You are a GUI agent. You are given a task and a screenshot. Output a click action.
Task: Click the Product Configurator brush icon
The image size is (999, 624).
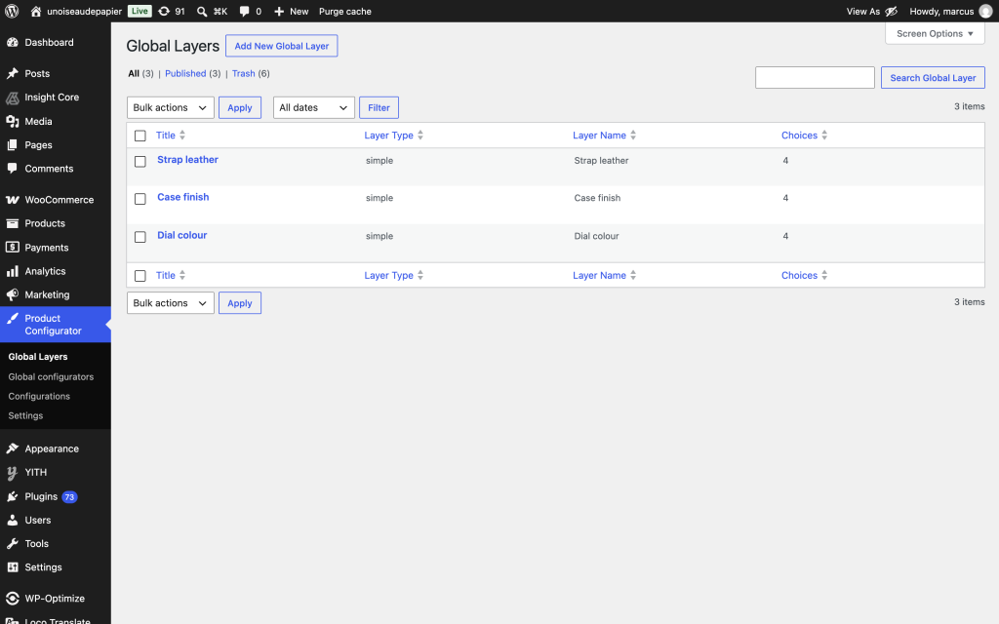[x=12, y=319]
